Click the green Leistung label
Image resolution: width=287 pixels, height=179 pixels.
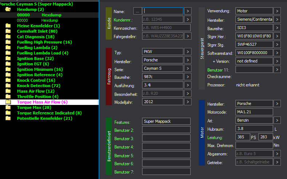click(x=215, y=138)
